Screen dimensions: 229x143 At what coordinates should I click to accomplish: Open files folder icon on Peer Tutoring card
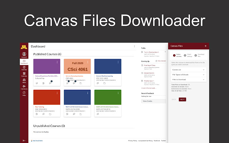50,114
